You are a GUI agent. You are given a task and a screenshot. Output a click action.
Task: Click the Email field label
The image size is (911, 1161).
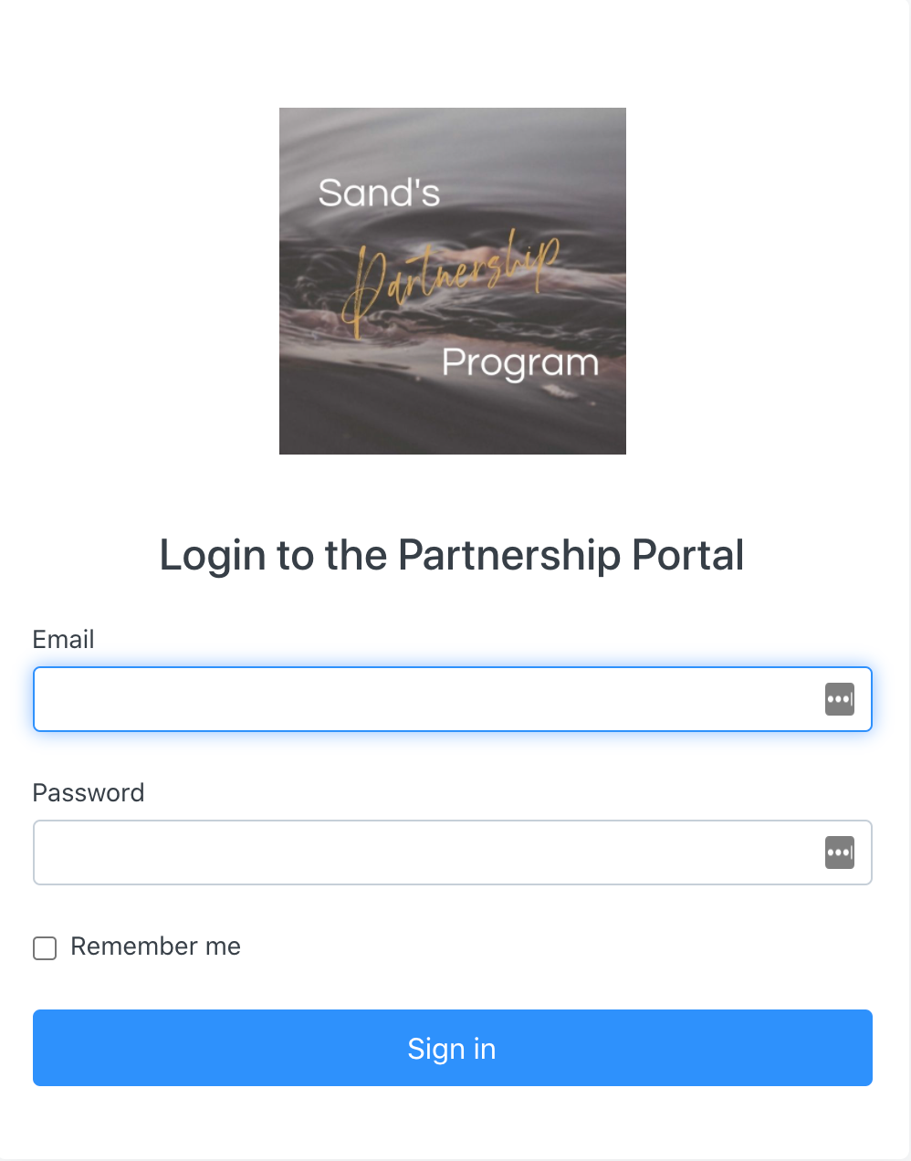point(63,640)
